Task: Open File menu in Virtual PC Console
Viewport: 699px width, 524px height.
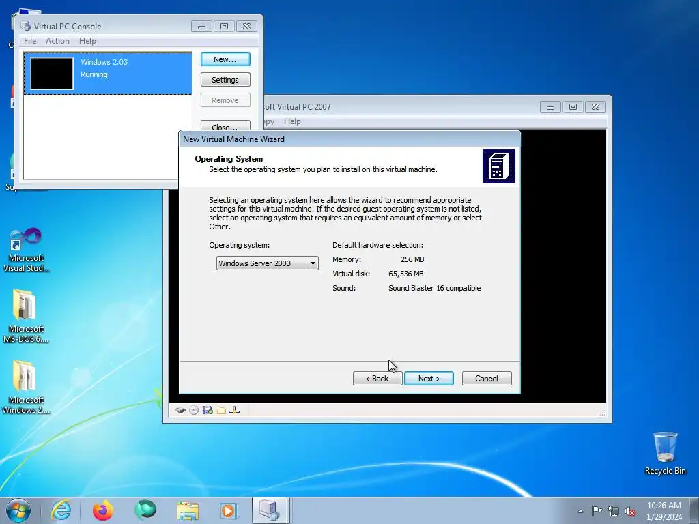Action: [x=30, y=41]
